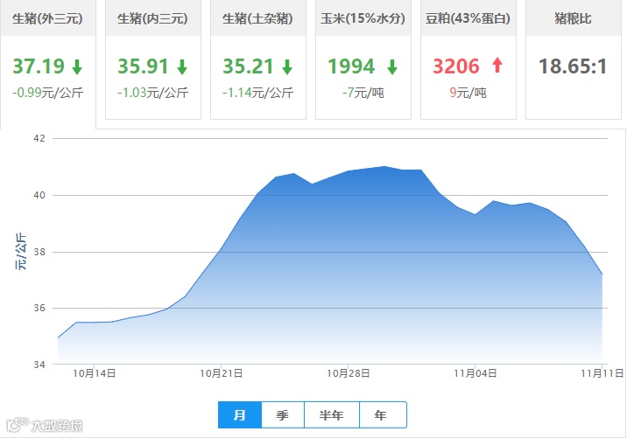Screen dimensions: 627x438
Task: Switch chart range to 半年
Action: (332, 415)
